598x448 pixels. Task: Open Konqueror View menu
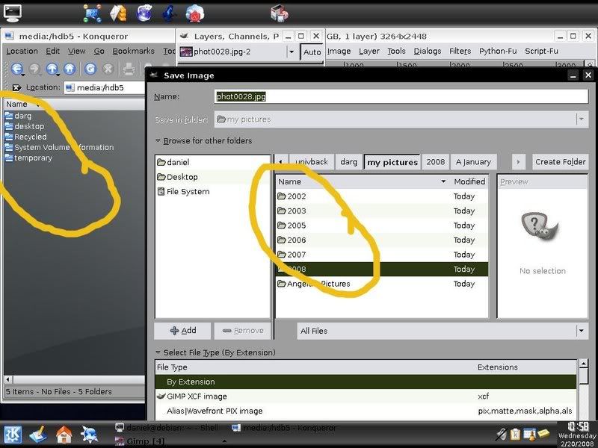tap(77, 51)
